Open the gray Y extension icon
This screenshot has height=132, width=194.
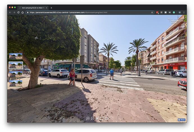[x=161, y=12]
